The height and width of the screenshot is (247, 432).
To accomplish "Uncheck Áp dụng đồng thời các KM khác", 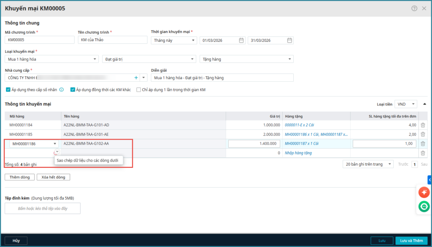I will (73, 90).
